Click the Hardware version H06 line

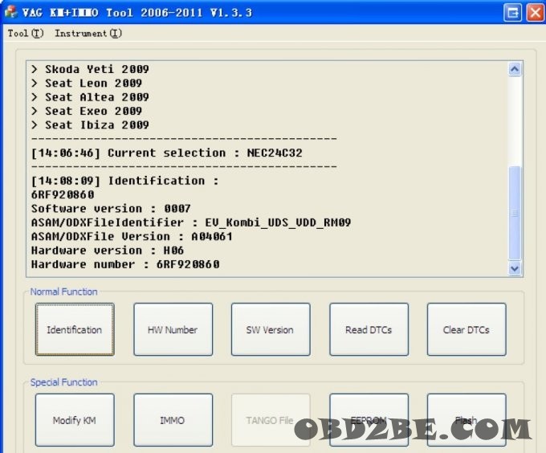coord(108,251)
